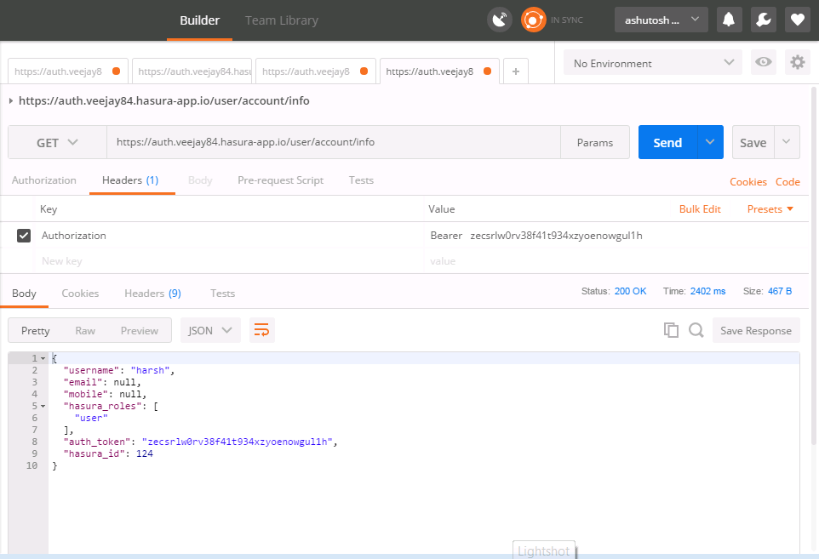
Task: Collapse the hasura_roles array at line 5
Action: click(43, 406)
